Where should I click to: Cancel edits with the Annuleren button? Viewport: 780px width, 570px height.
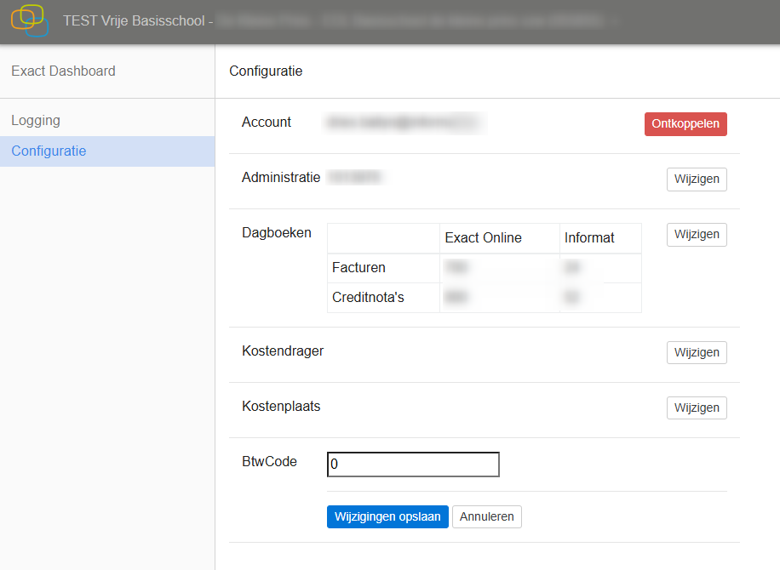(486, 517)
